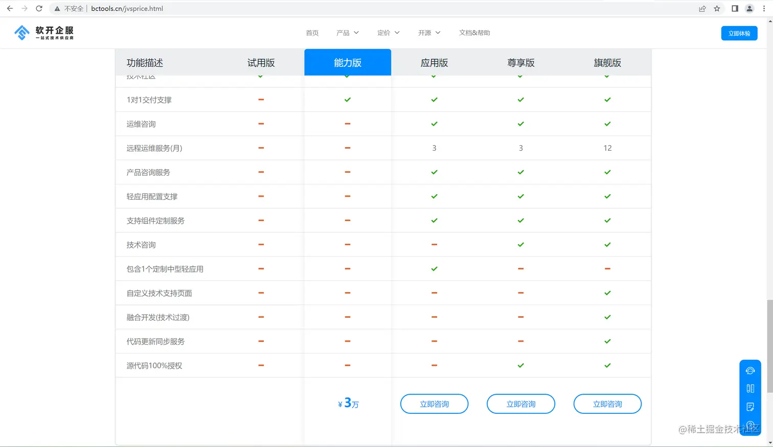Click 能力版 checkmark in 1对1交付支撑 row

tap(348, 100)
